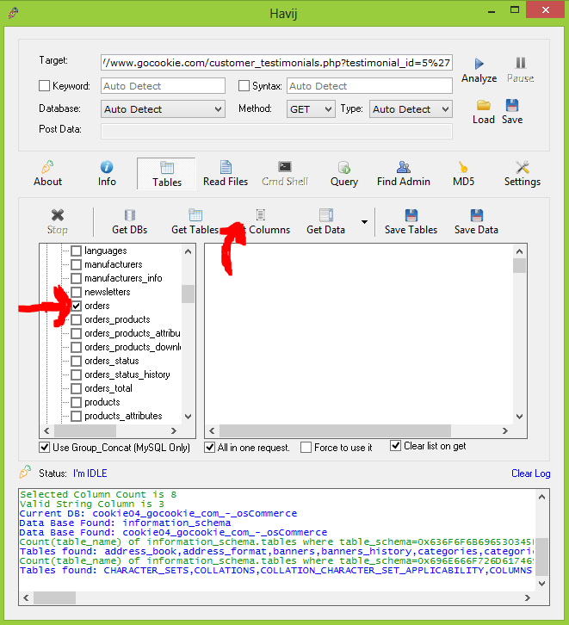Click the Pause icon
Screen dimensions: 569x625
click(x=521, y=63)
